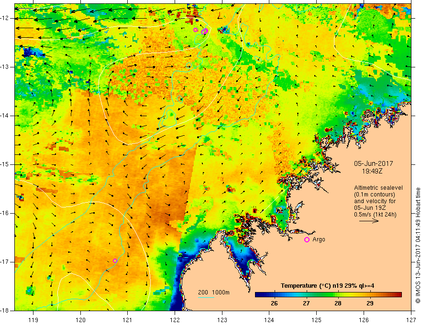Select the temperature color bar
Viewport: 421px width, 325px height.
(328, 294)
